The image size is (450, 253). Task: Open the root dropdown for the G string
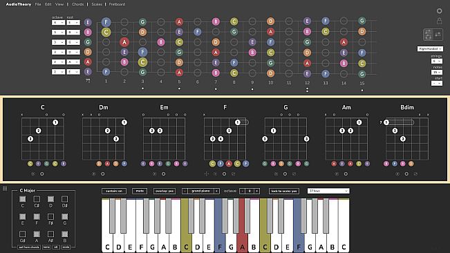[x=73, y=42]
